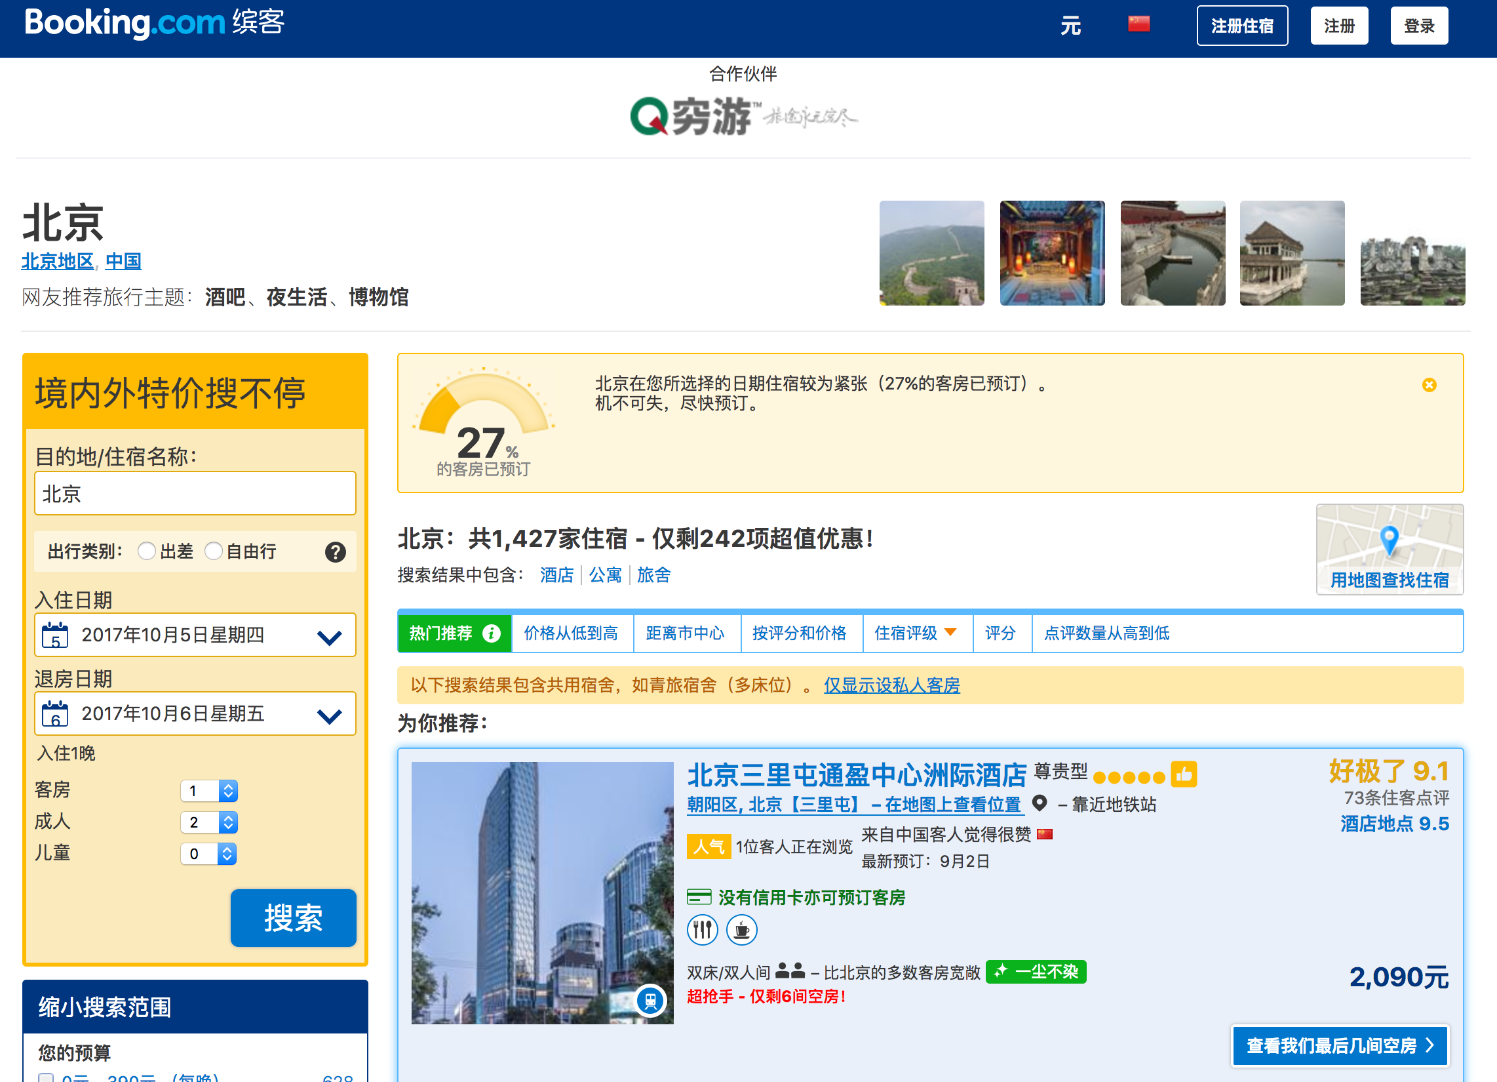Screen dimensions: 1497x1082
Task: Expand the 住宿评级 sort dropdown
Action: tap(951, 633)
